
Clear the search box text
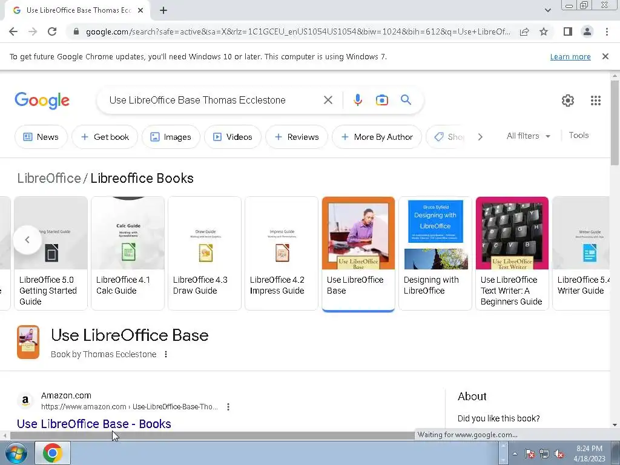pyautogui.click(x=328, y=100)
